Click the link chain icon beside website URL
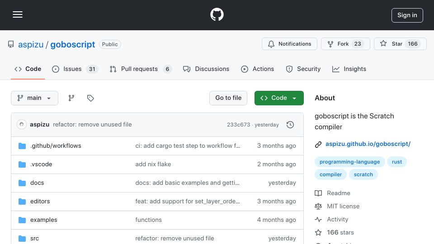434x244 pixels. click(x=318, y=144)
